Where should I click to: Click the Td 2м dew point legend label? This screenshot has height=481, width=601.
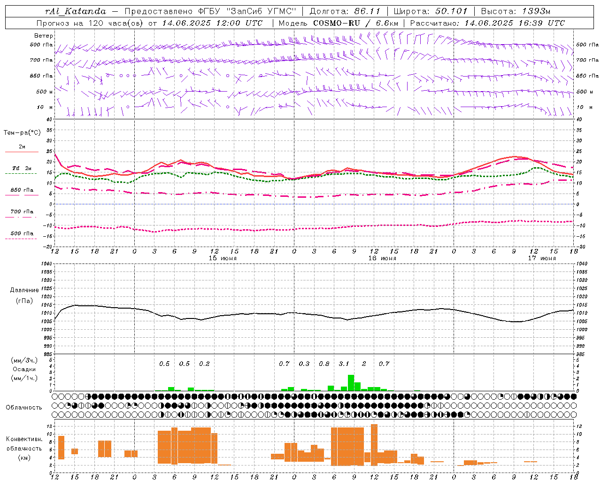[22, 168]
